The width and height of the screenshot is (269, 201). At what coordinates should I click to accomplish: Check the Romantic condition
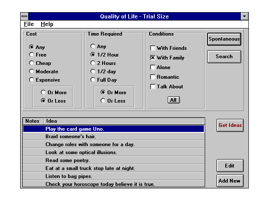click(x=153, y=77)
